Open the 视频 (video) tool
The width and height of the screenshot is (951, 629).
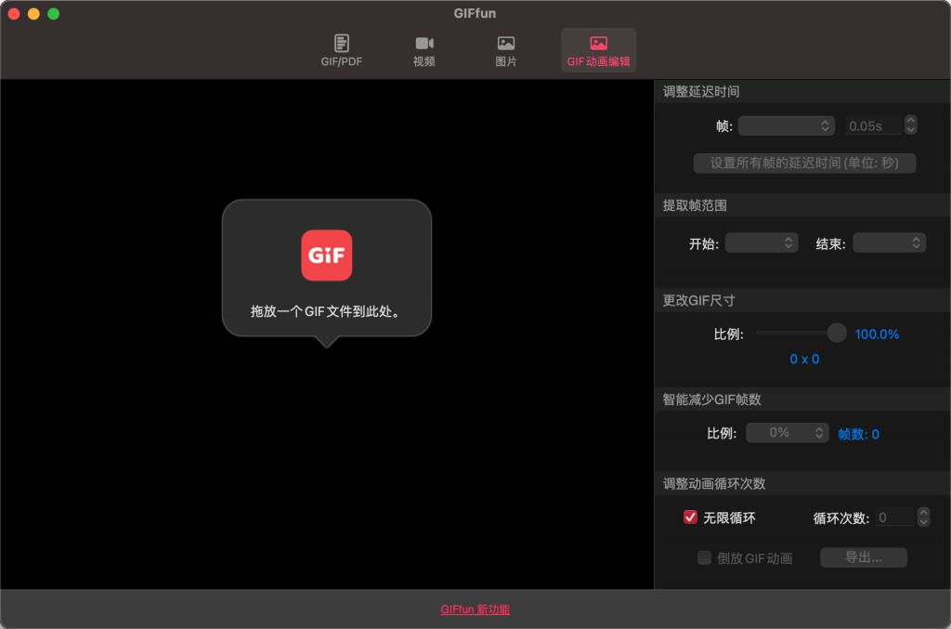pyautogui.click(x=423, y=49)
